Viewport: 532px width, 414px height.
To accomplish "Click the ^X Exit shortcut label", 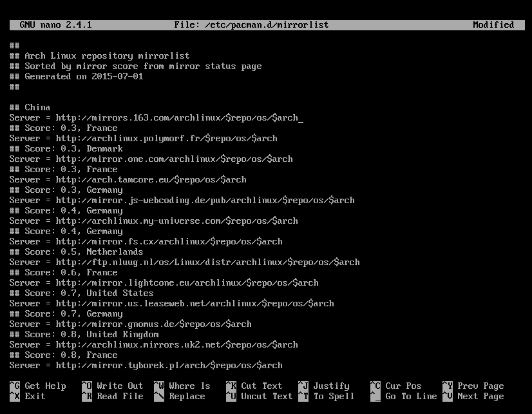I will (x=28, y=397).
